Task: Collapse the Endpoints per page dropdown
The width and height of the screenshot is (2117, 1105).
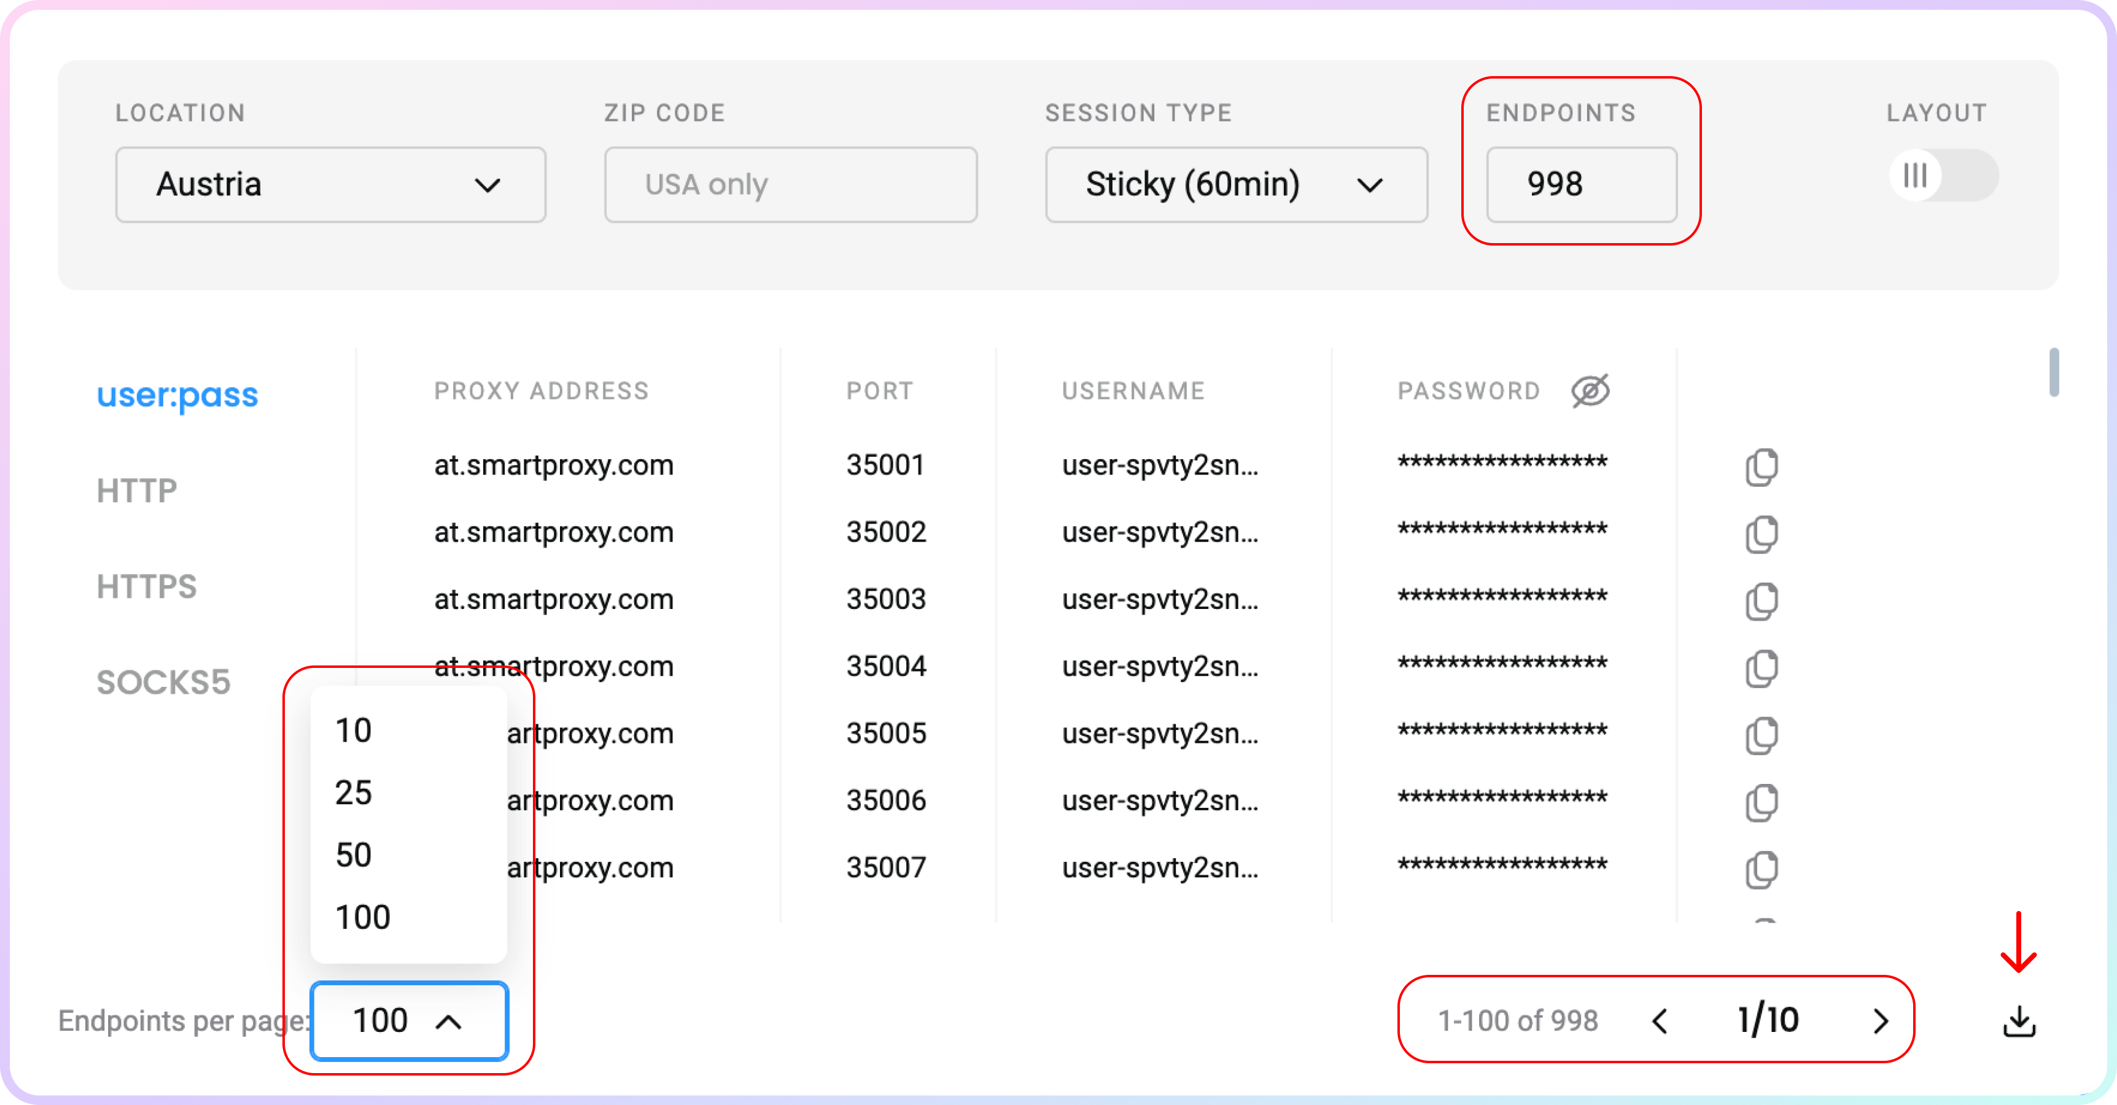Action: pos(410,1021)
